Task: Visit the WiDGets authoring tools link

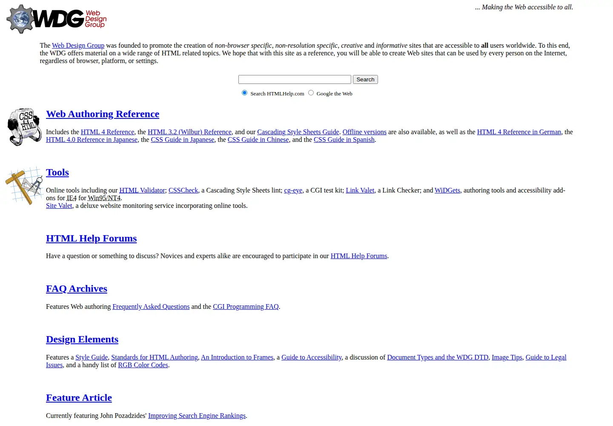Action: point(447,190)
